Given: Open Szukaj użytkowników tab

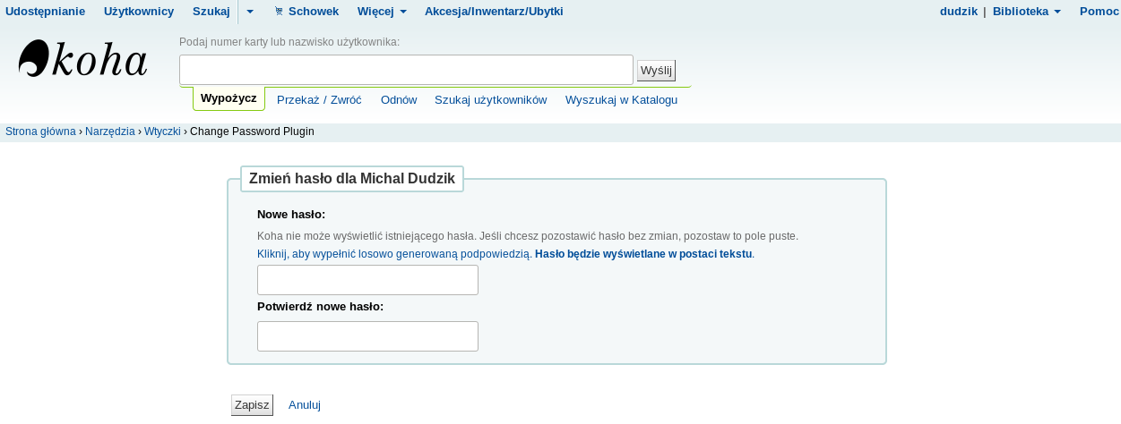Looking at the screenshot, I should 490,100.
